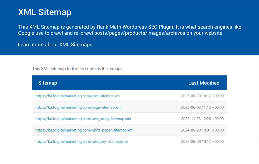This screenshot has height=164, width=259.
Task: Click the Learn more about XML Sitemaps link
Action: 55,45
